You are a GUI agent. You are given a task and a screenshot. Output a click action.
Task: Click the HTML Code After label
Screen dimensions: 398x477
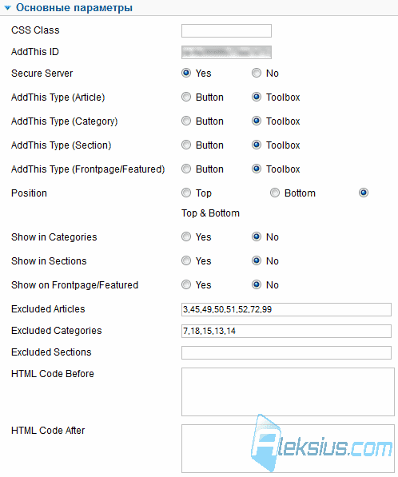(x=48, y=431)
